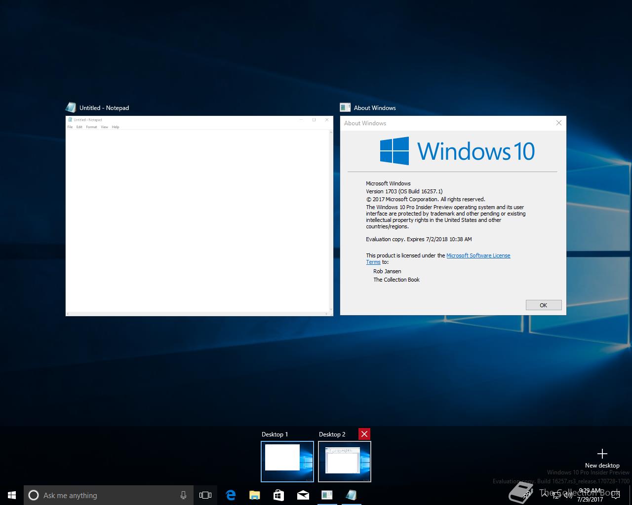Viewport: 632px width, 505px height.
Task: Click the Notepad taskbar icon
Action: coord(351,495)
